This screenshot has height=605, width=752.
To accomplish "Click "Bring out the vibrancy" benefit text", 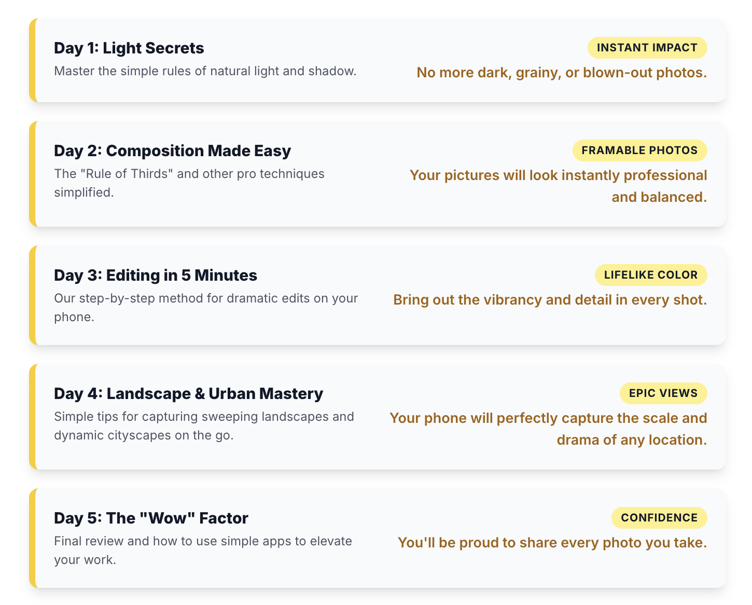I will [x=550, y=300].
